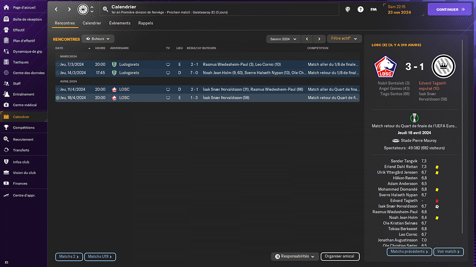Click Organiser amical button
Screen dimensions: 476x267
pyautogui.click(x=340, y=257)
